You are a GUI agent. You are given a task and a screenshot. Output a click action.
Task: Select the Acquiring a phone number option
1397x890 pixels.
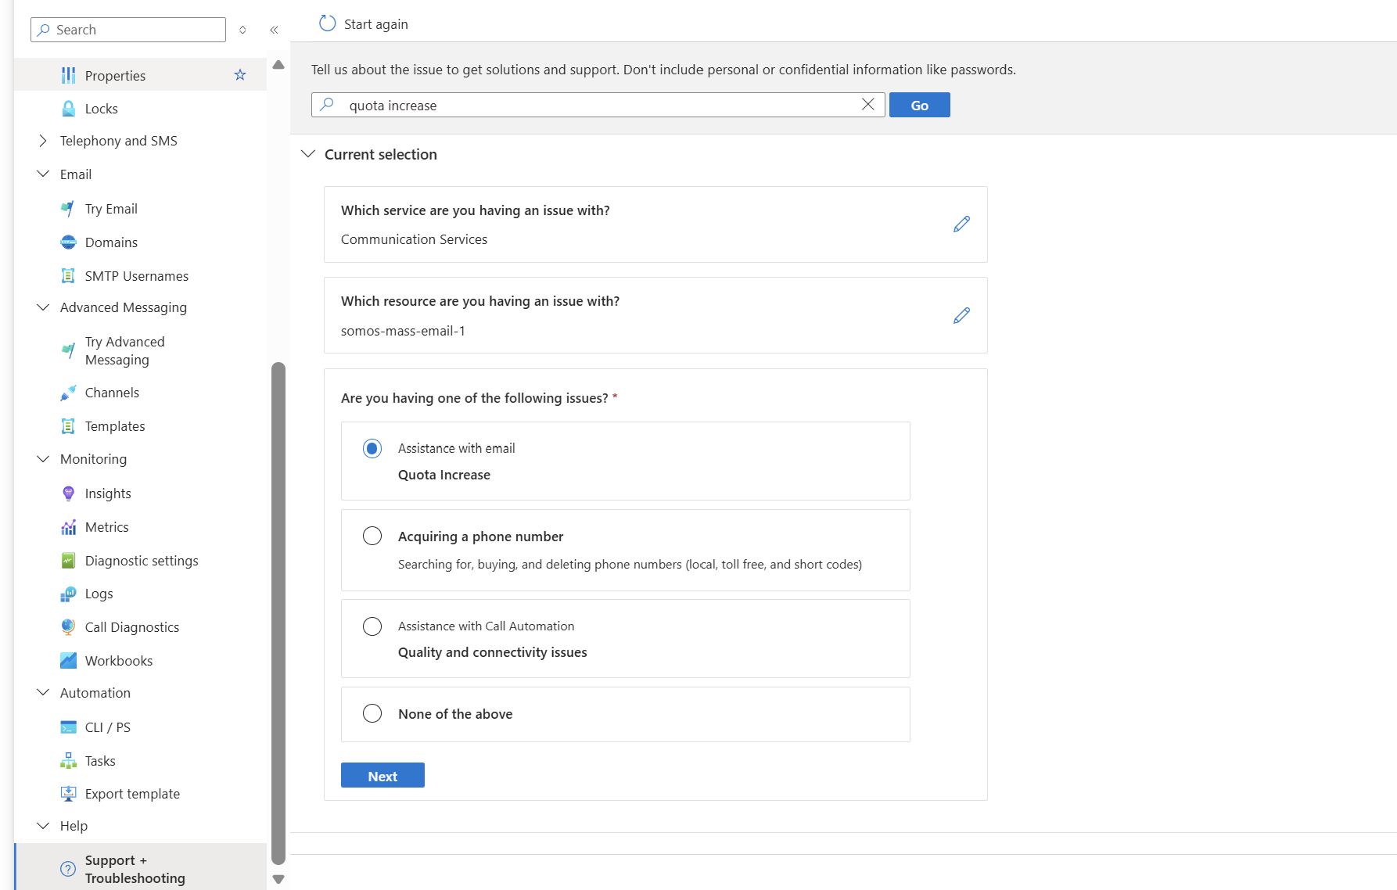click(x=372, y=536)
